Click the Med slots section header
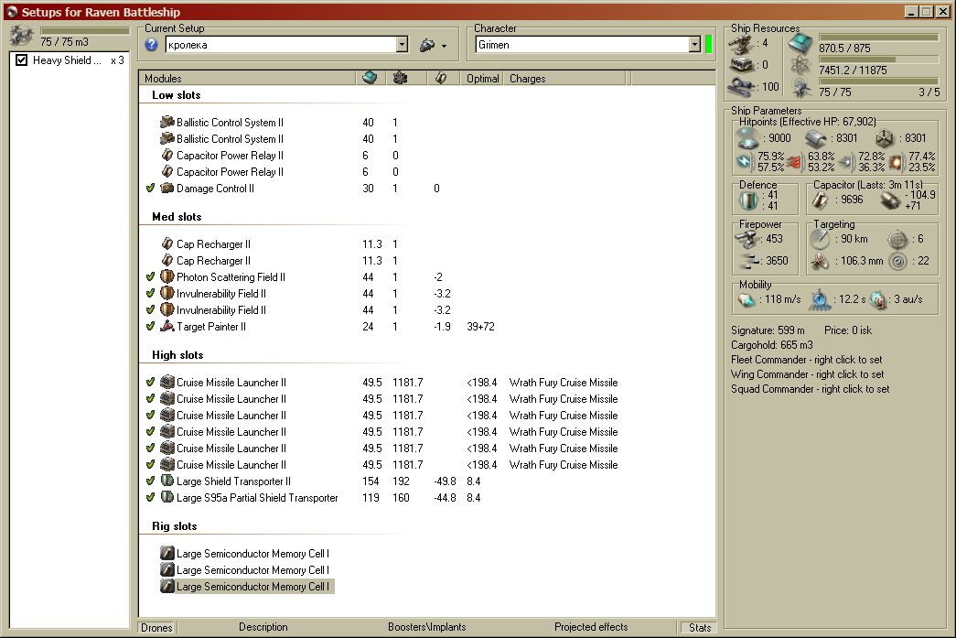 point(177,217)
